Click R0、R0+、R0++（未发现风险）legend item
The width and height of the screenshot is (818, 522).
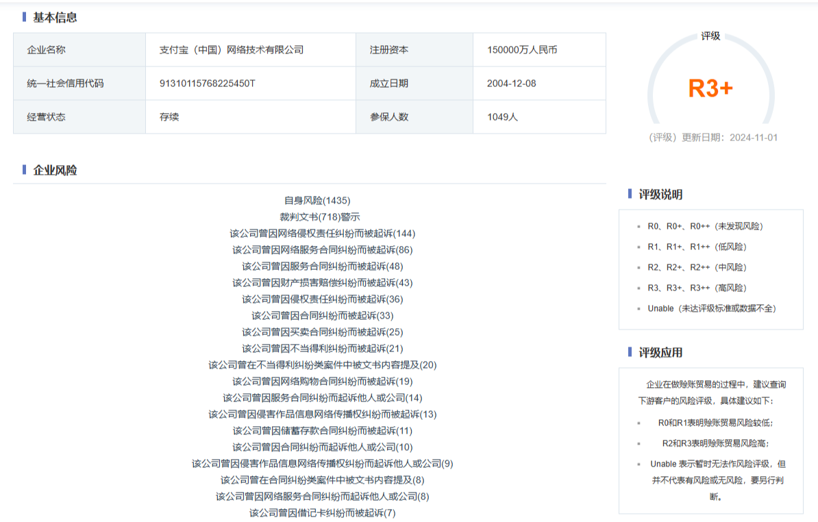coord(706,226)
